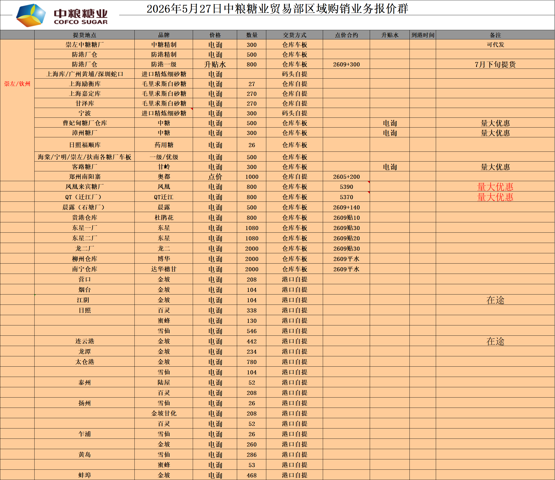The width and height of the screenshot is (555, 480).
Task: Select the 2605+200 contract cell
Action: click(346, 176)
